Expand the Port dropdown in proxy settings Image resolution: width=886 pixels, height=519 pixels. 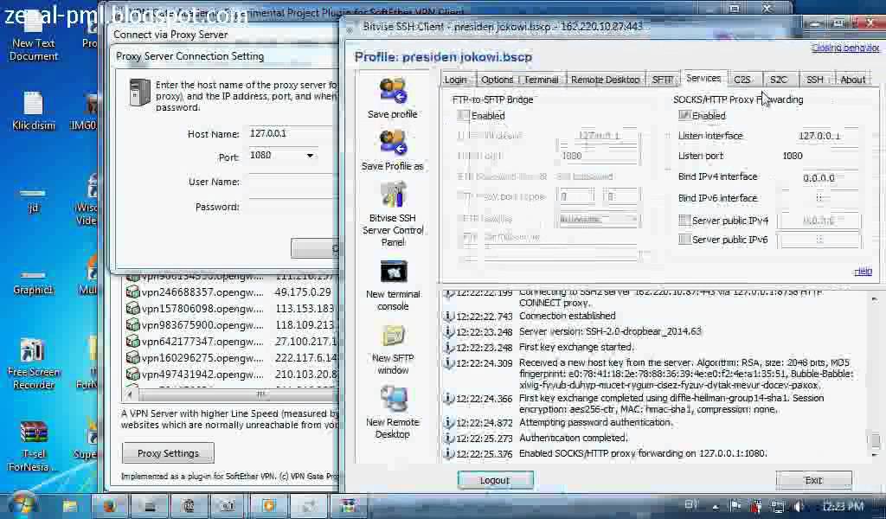[x=310, y=156]
